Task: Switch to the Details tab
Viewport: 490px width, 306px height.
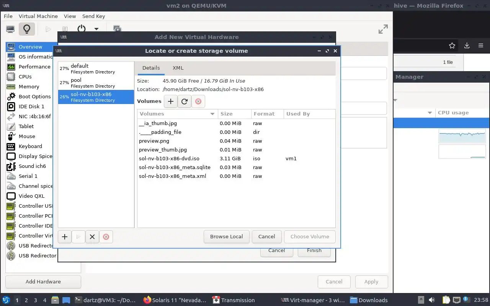Action: (x=151, y=68)
